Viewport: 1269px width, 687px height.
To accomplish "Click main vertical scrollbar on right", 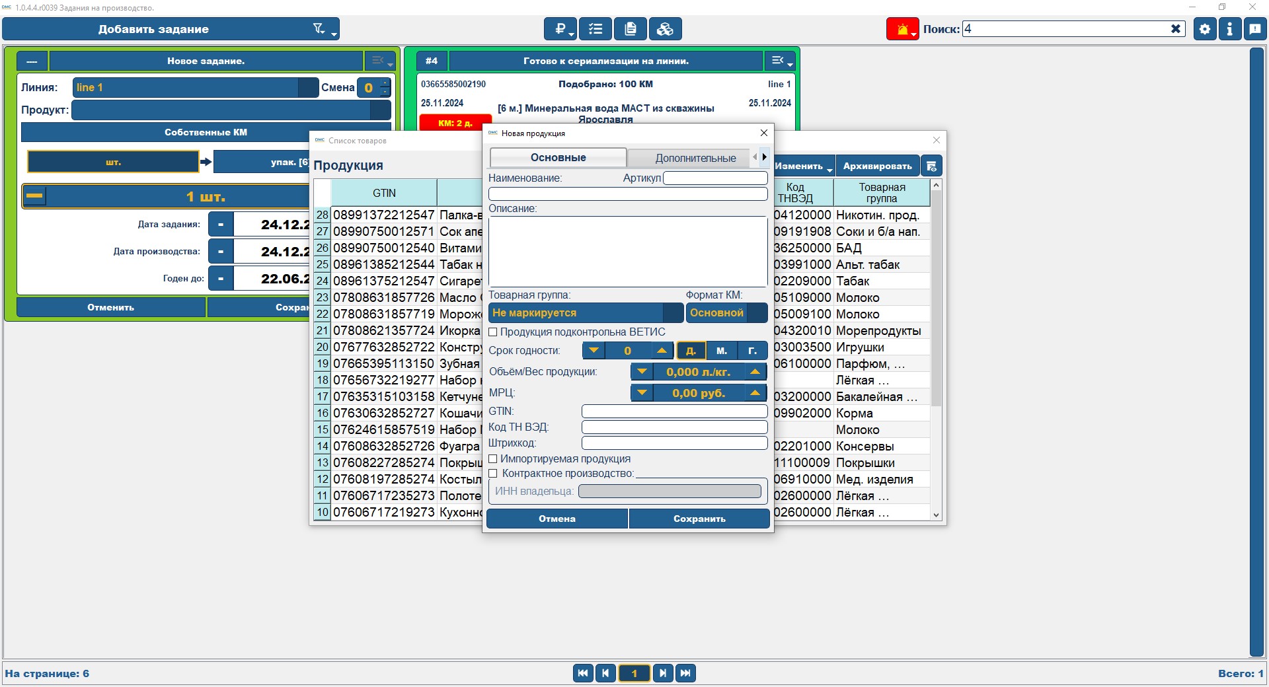I will [1257, 351].
